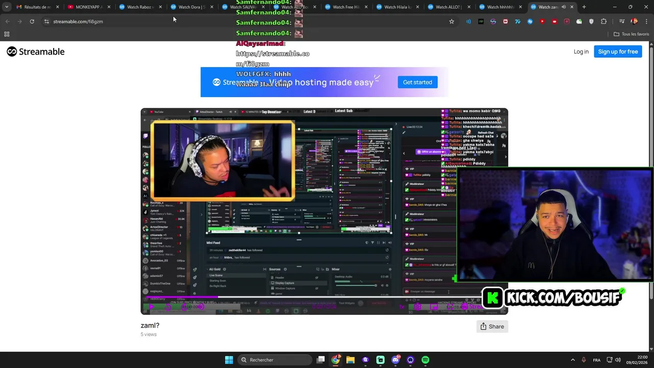
Task: Open the media control playlist icon
Action: [x=622, y=21]
